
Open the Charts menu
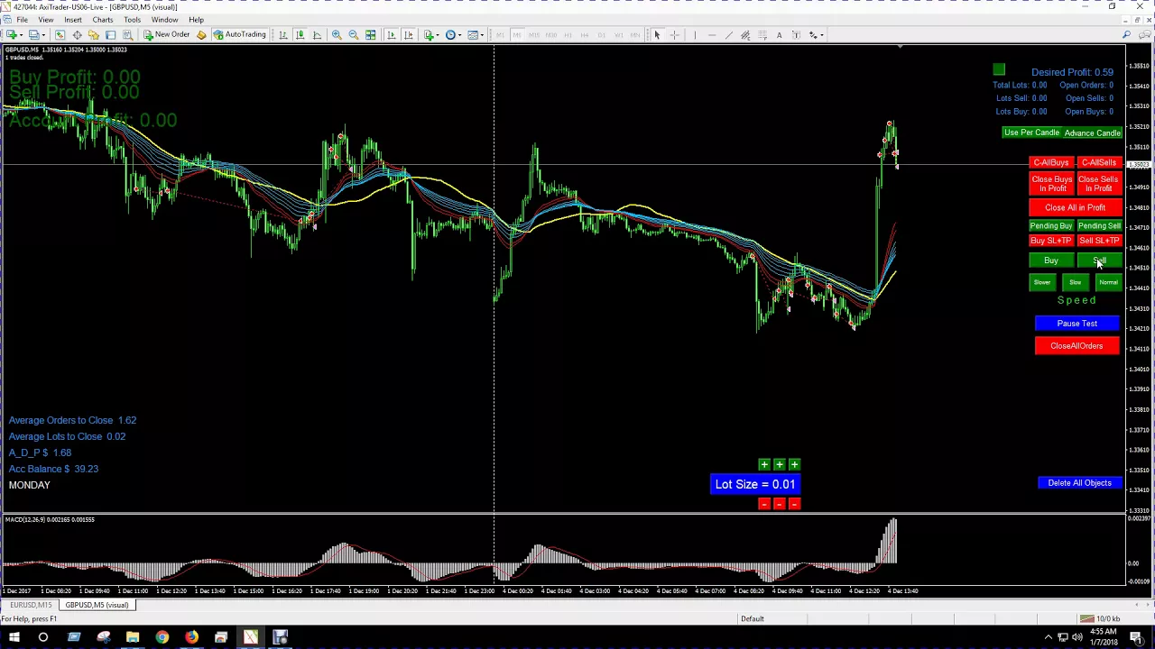click(102, 20)
